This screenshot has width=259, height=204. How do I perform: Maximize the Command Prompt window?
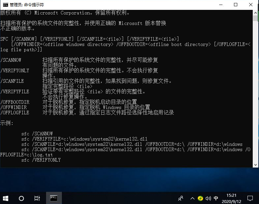click(x=236, y=5)
